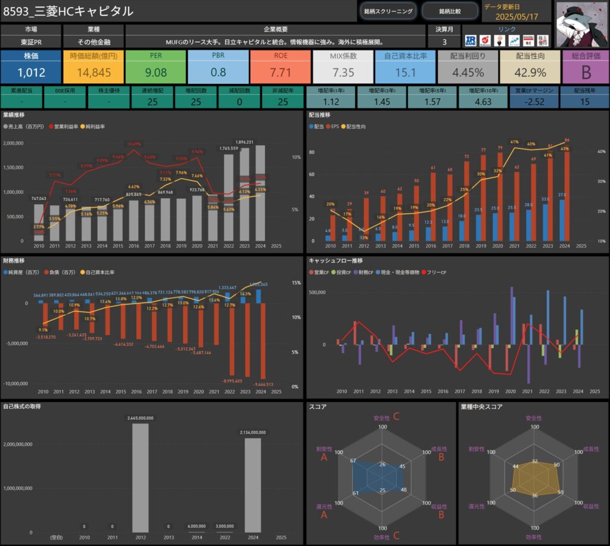Select the フリーCF legend entry
This screenshot has height=546, width=610.
tap(434, 272)
